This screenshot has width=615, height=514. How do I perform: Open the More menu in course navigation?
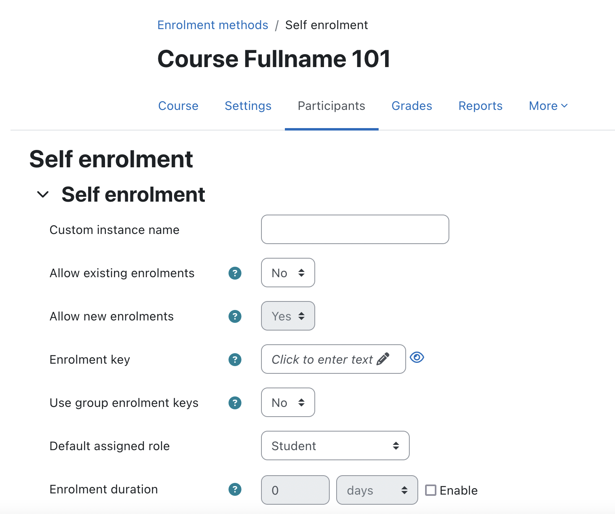point(548,106)
